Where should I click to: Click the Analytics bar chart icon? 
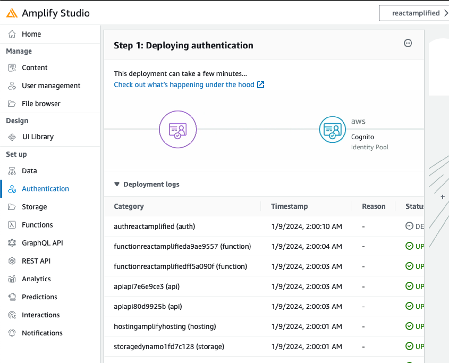[12, 279]
